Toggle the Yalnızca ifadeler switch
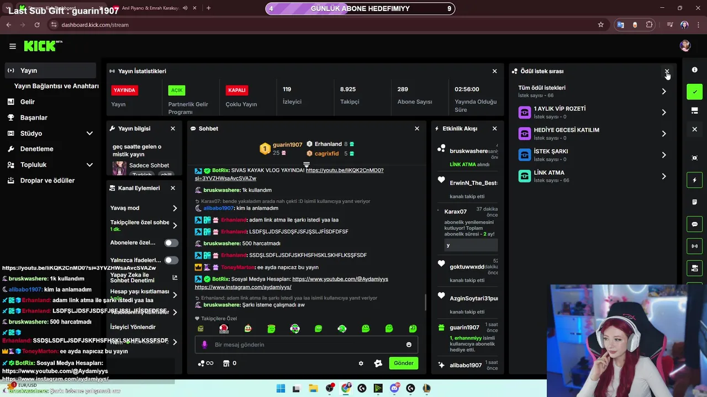Screen dimensions: 707x397 (171, 260)
